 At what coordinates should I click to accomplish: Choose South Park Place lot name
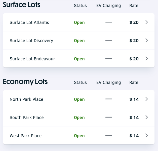(27, 118)
